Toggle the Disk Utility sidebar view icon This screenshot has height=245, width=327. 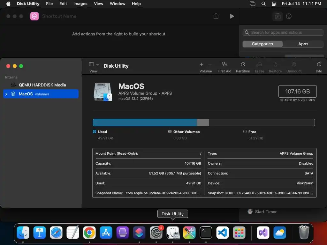pyautogui.click(x=91, y=64)
